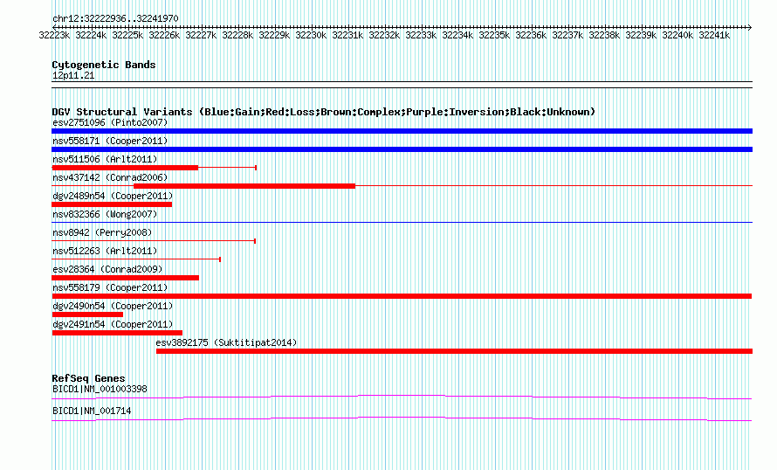Click variant label nsv437142 (Conrad2006)

pos(110,177)
